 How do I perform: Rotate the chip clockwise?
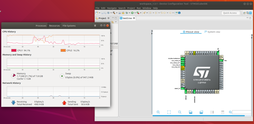coord(190,112)
